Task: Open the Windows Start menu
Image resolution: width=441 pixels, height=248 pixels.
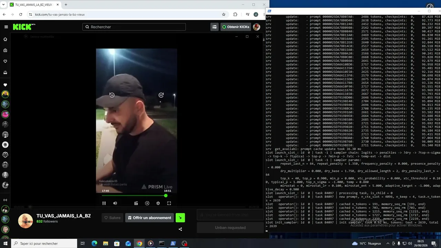Action: pos(5,244)
